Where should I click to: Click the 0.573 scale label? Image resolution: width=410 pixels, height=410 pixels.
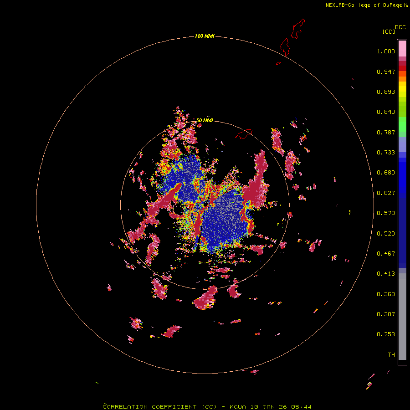(386, 213)
